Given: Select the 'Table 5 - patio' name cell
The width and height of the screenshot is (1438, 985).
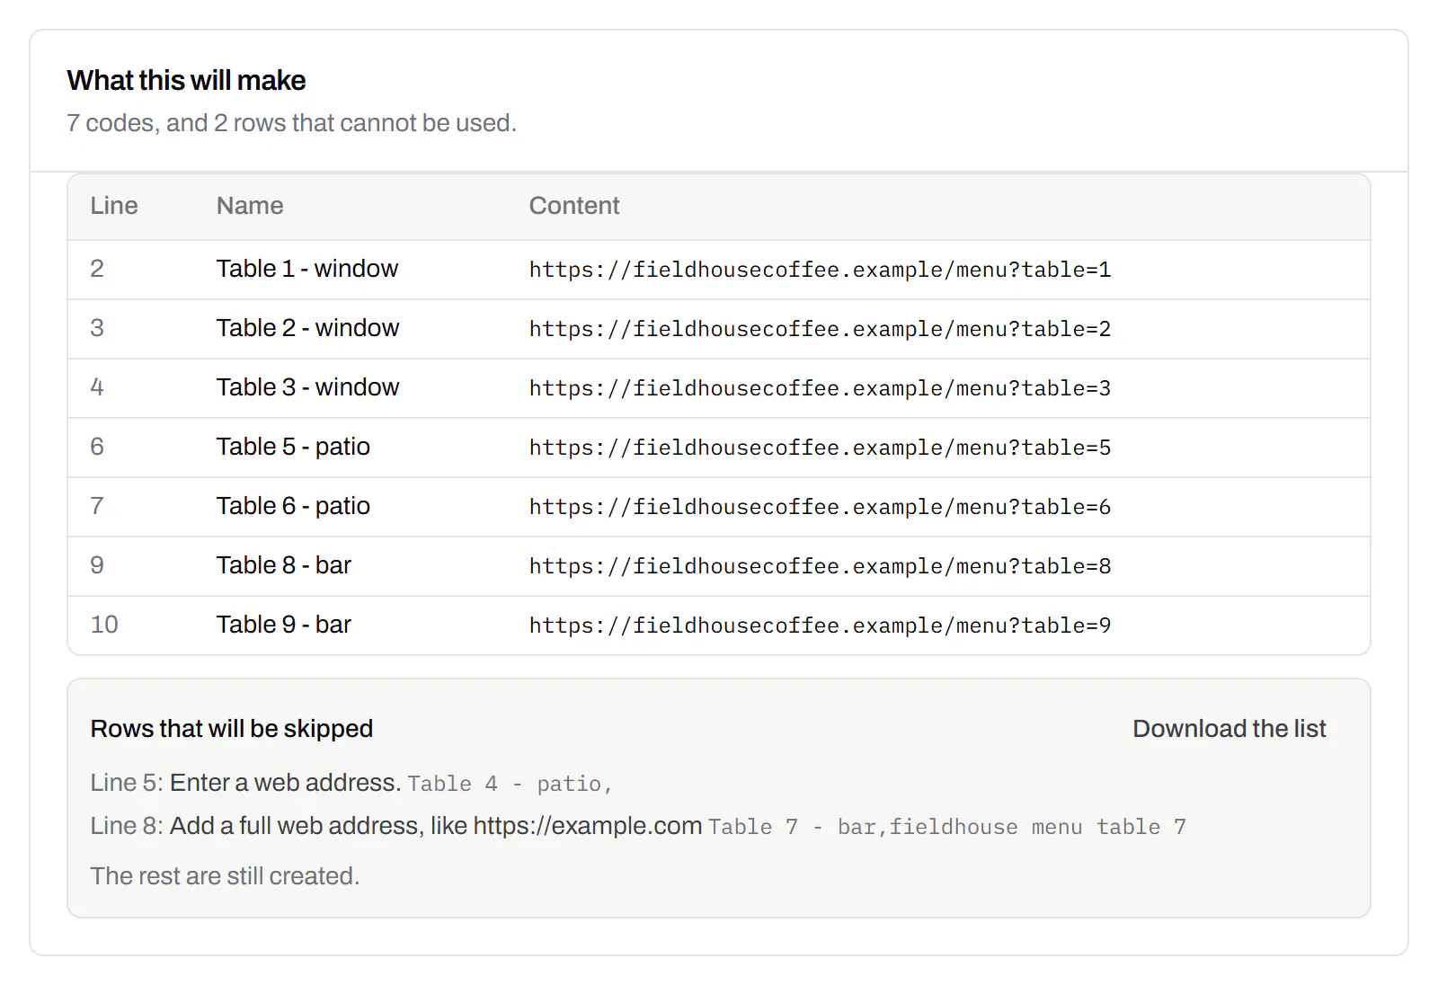Looking at the screenshot, I should click(293, 447).
